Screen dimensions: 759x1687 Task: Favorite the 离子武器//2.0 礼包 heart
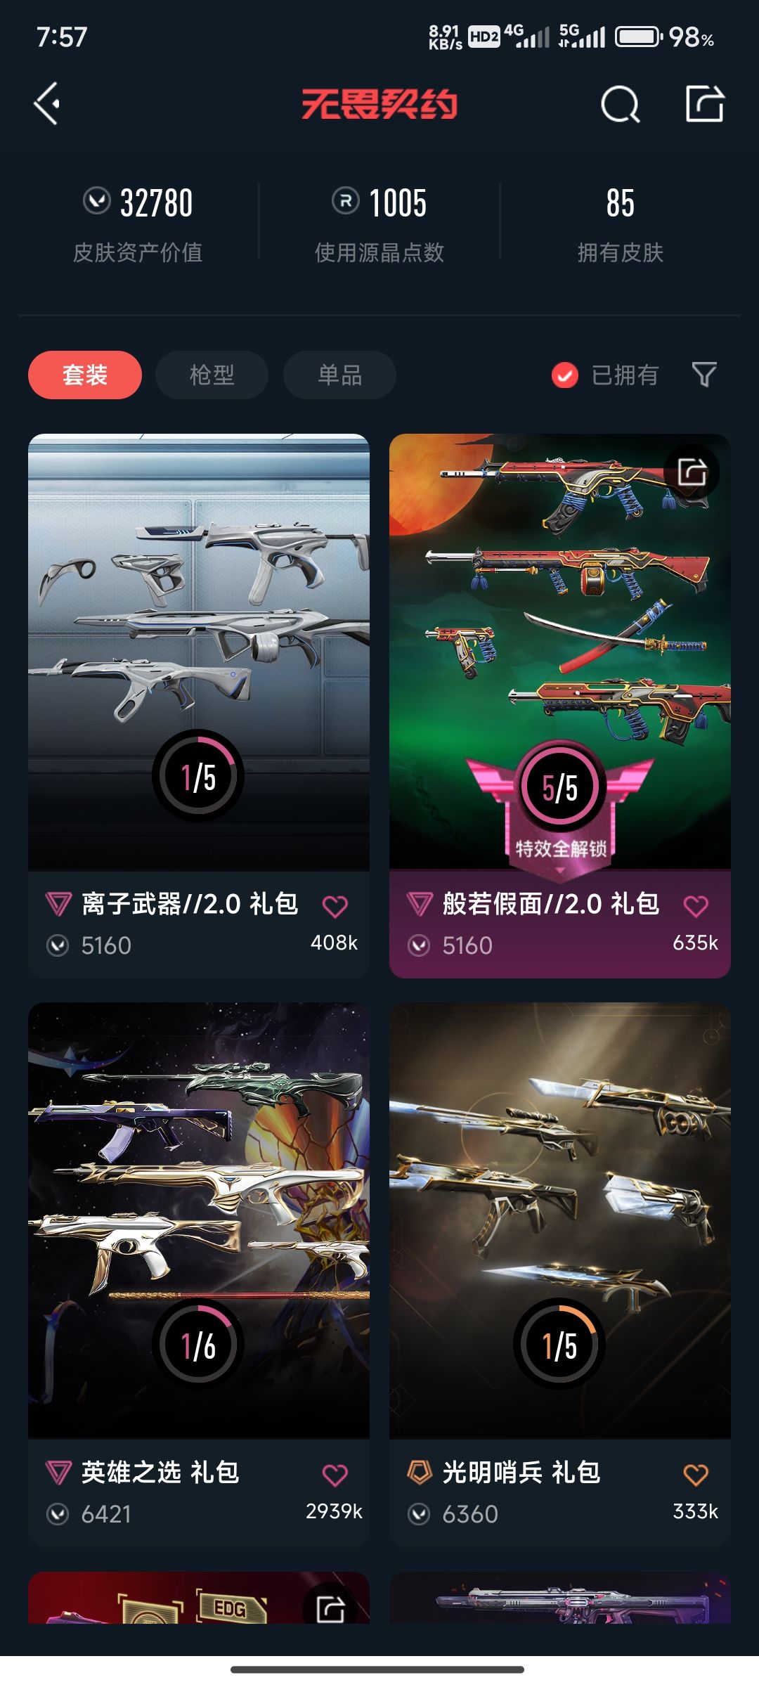pos(335,906)
